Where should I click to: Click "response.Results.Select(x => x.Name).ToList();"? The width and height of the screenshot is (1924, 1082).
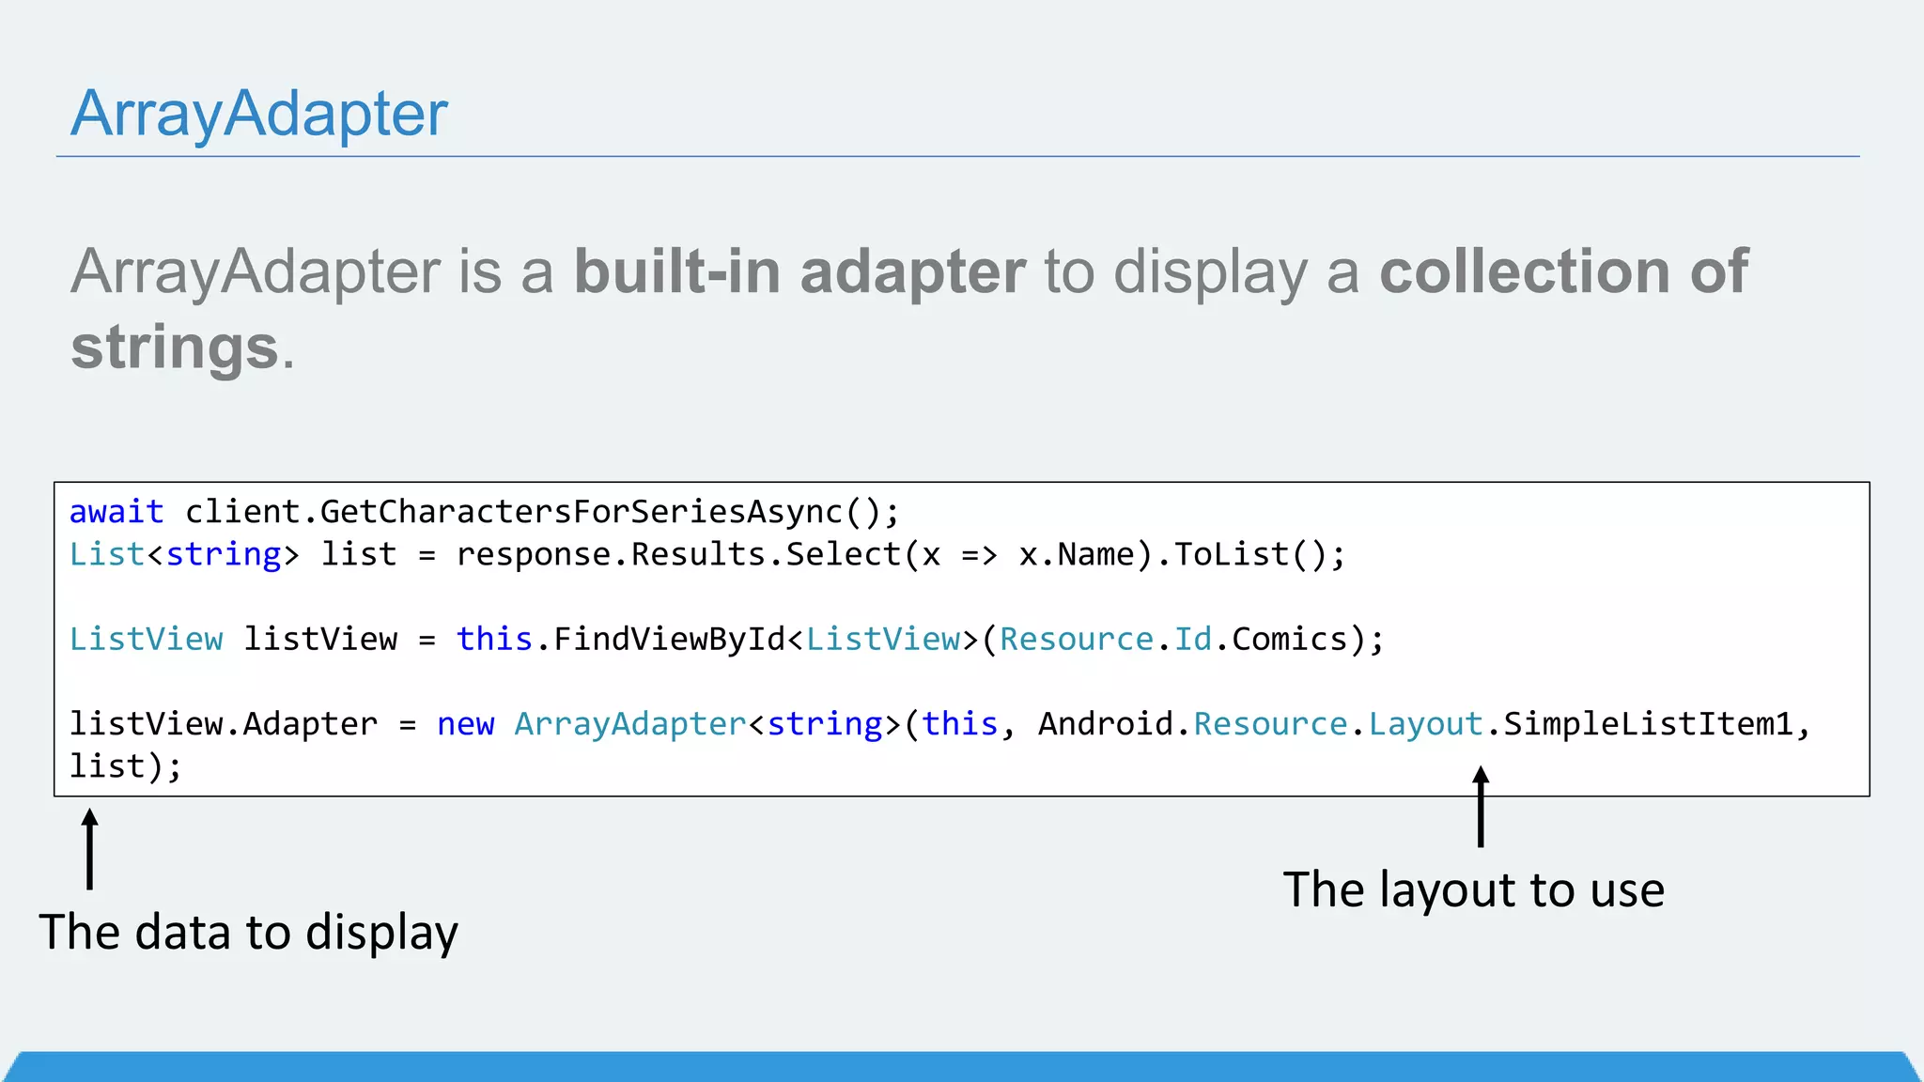pos(901,554)
